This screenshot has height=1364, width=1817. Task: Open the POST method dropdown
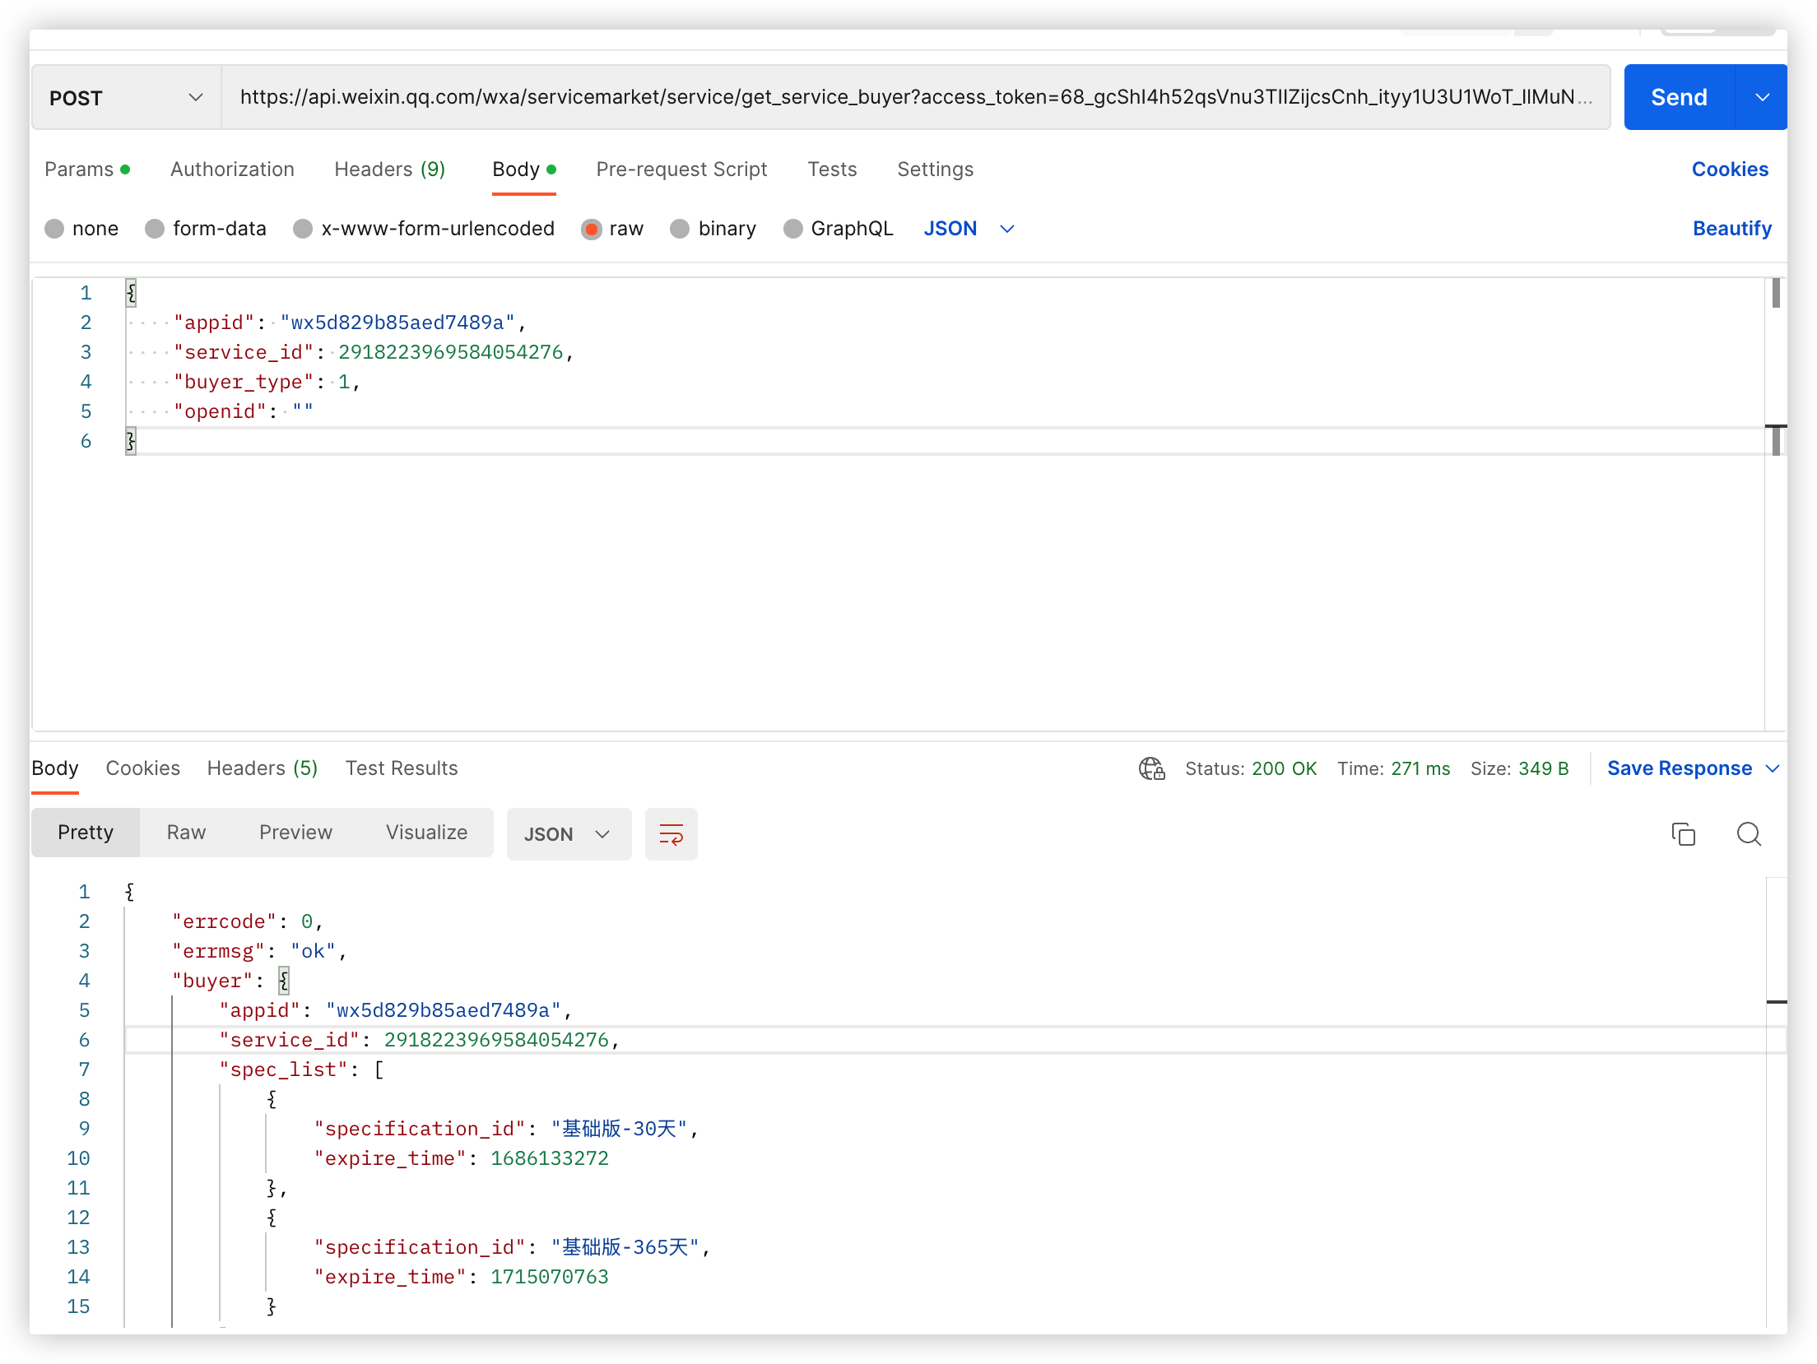tap(126, 98)
